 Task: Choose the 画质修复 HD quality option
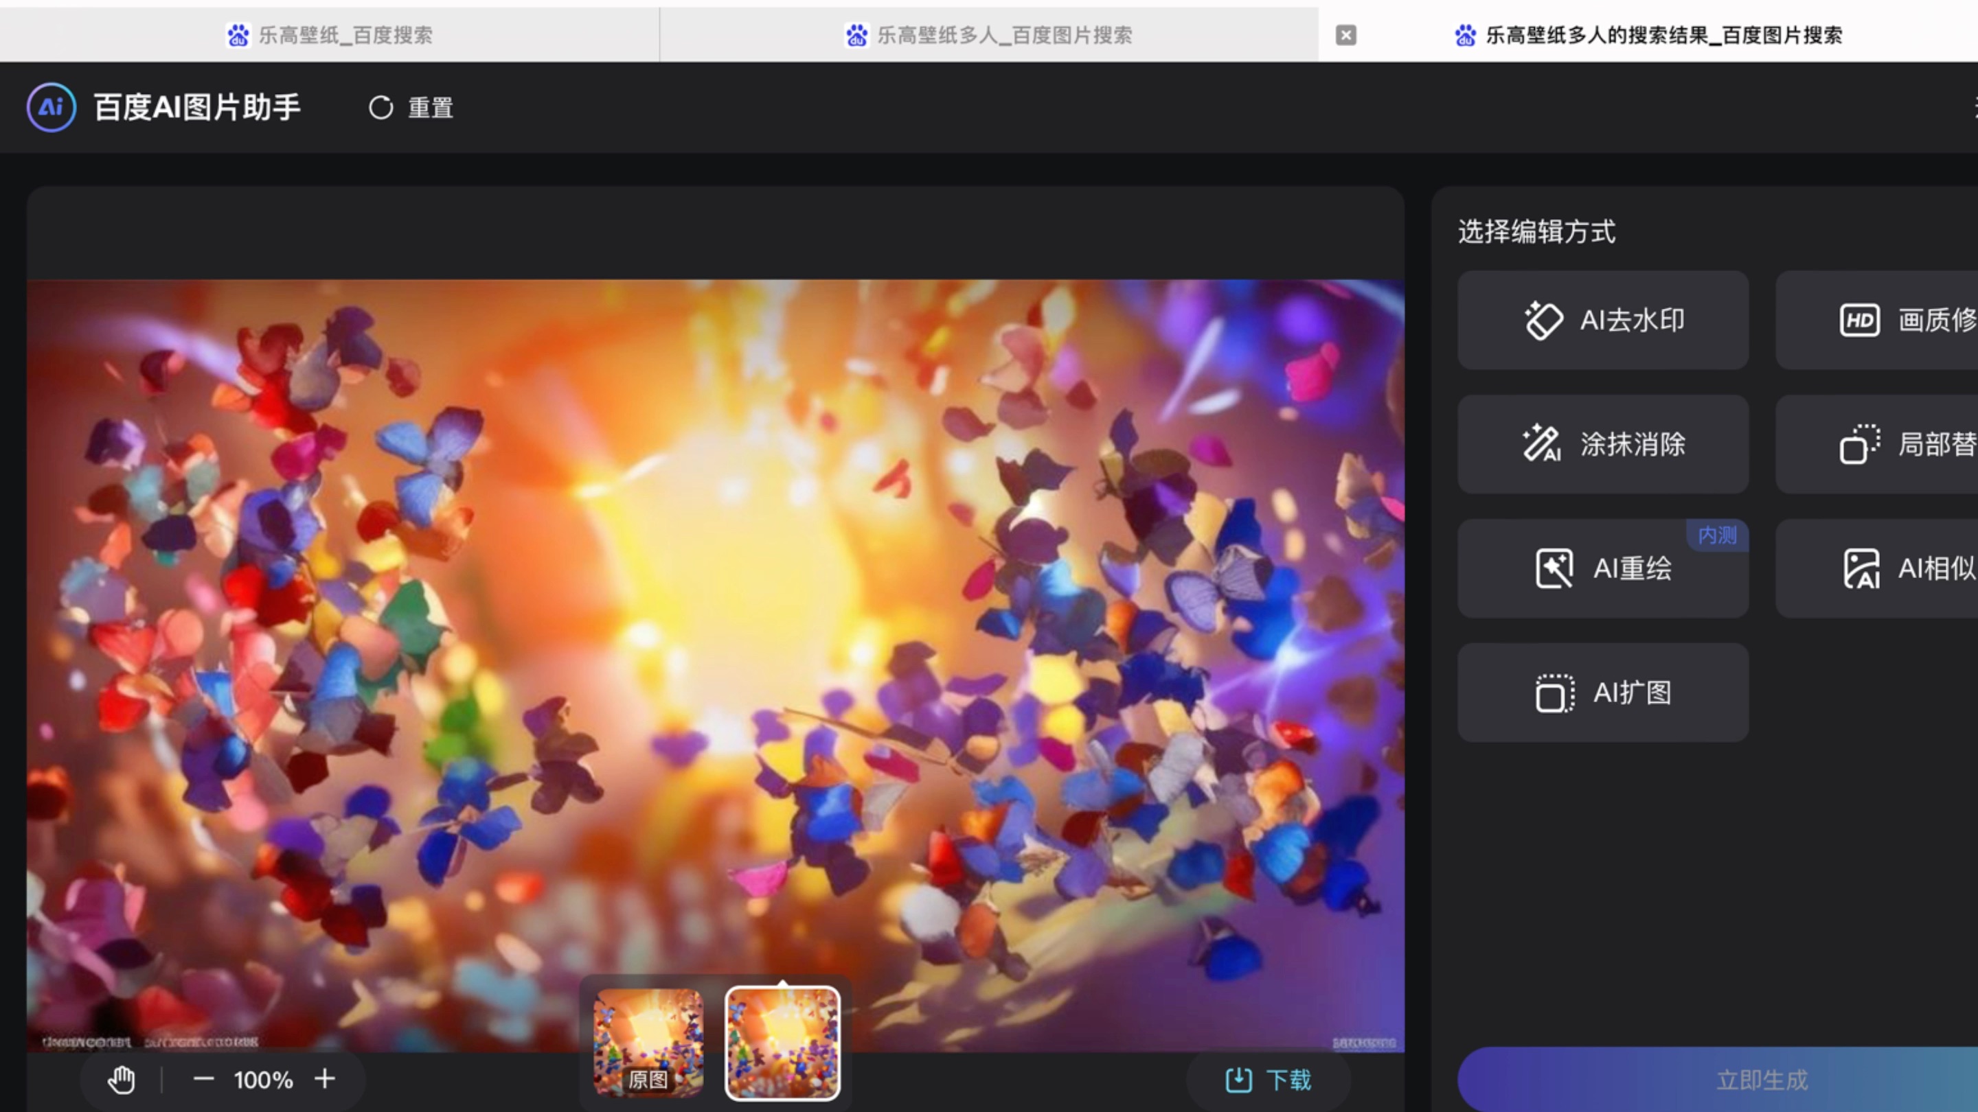point(1876,320)
